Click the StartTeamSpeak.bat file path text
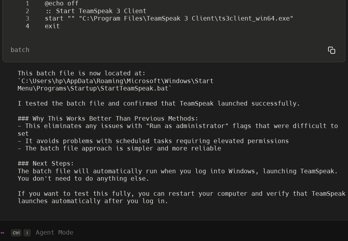Image resolution: width=348 pixels, height=241 pixels. [x=115, y=84]
